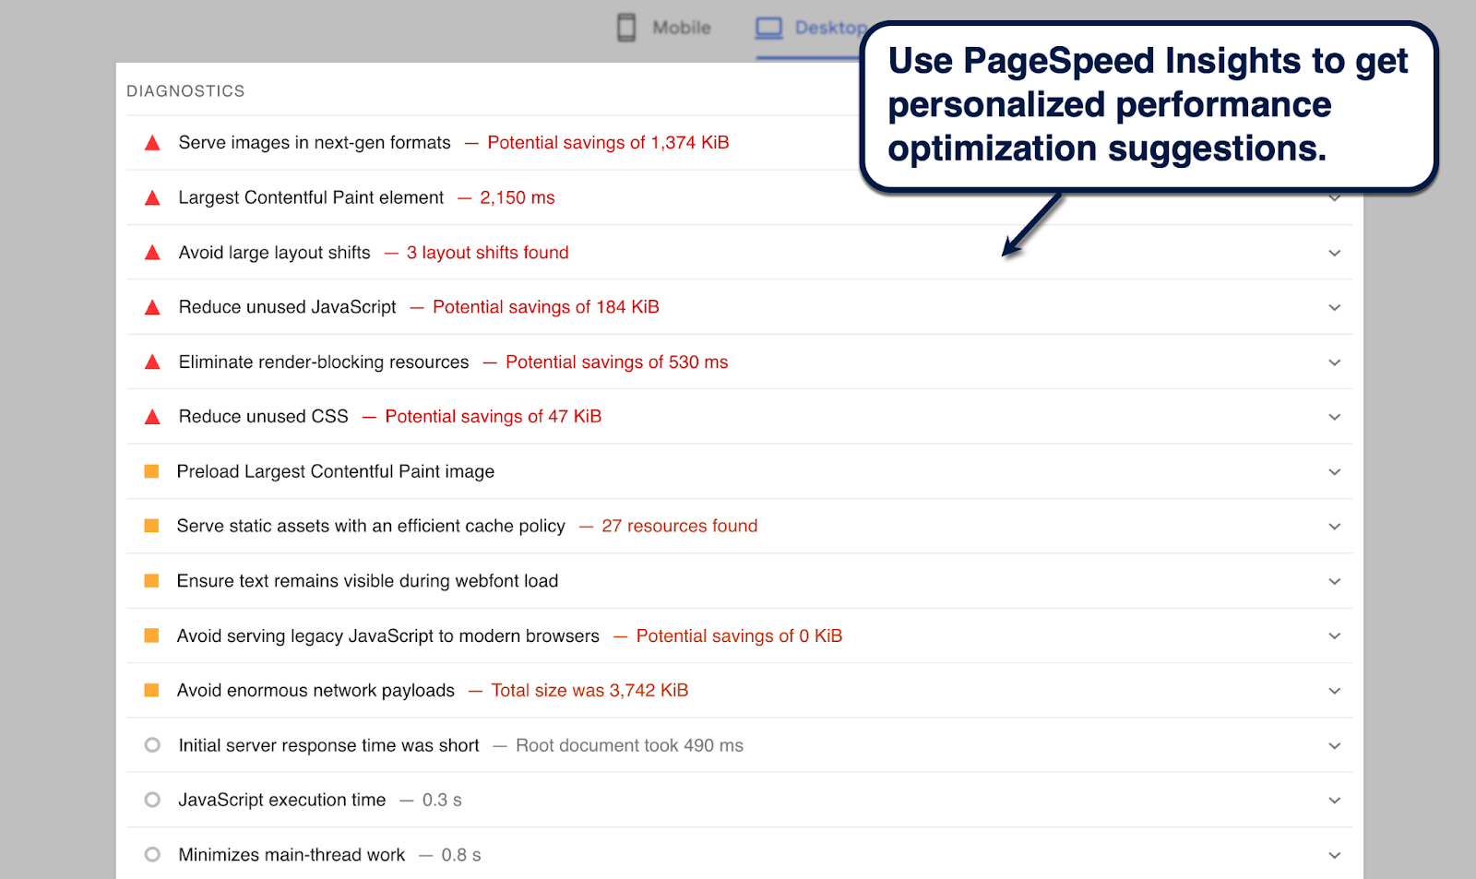Switch to the Desktop tab

pyautogui.click(x=811, y=28)
